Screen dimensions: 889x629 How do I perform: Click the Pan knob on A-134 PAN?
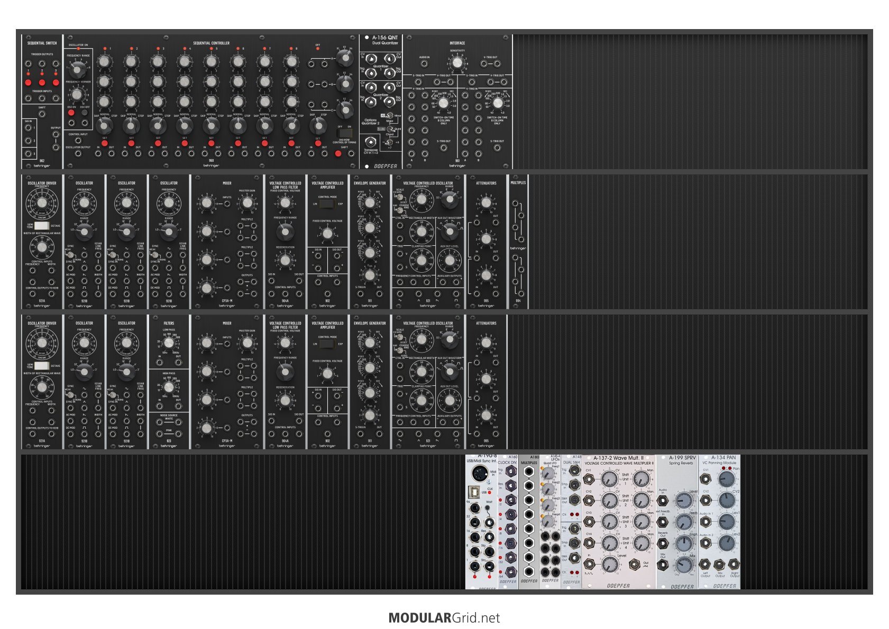tap(727, 479)
